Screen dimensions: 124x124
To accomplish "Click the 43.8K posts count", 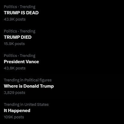I will pos(15,68).
